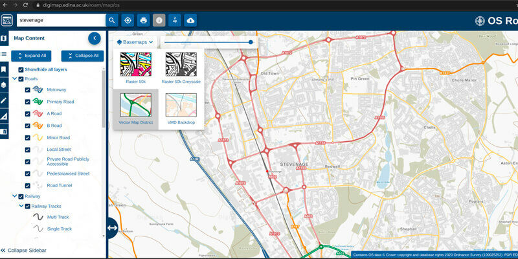Uncheck the Pedestrianised Street checkbox
518x259 pixels.
28,174
